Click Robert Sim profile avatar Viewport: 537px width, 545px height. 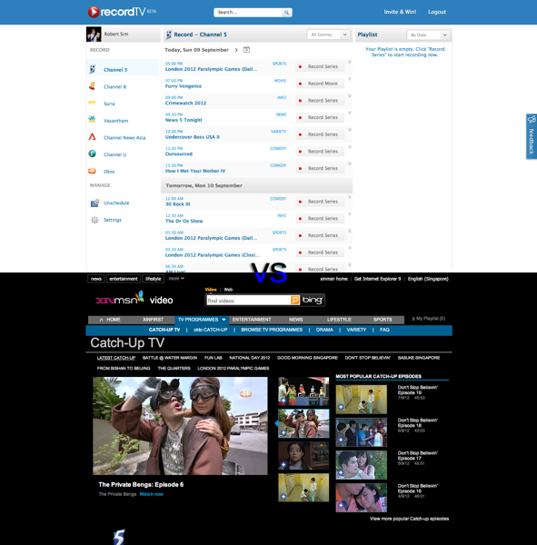coord(94,35)
